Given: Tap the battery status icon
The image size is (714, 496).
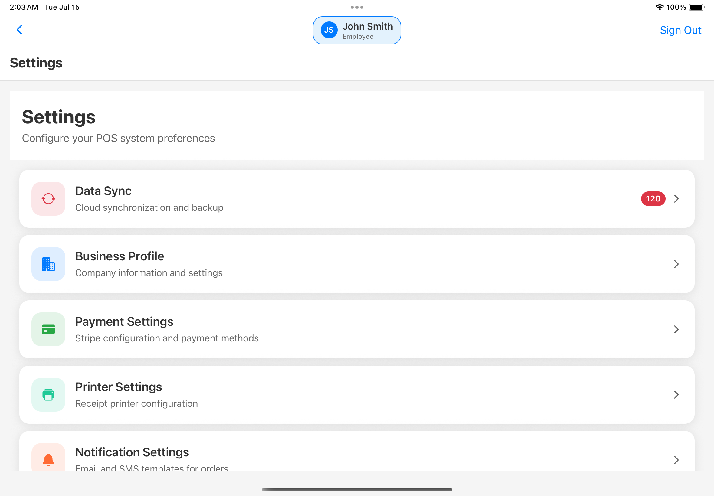Looking at the screenshot, I should click(696, 7).
